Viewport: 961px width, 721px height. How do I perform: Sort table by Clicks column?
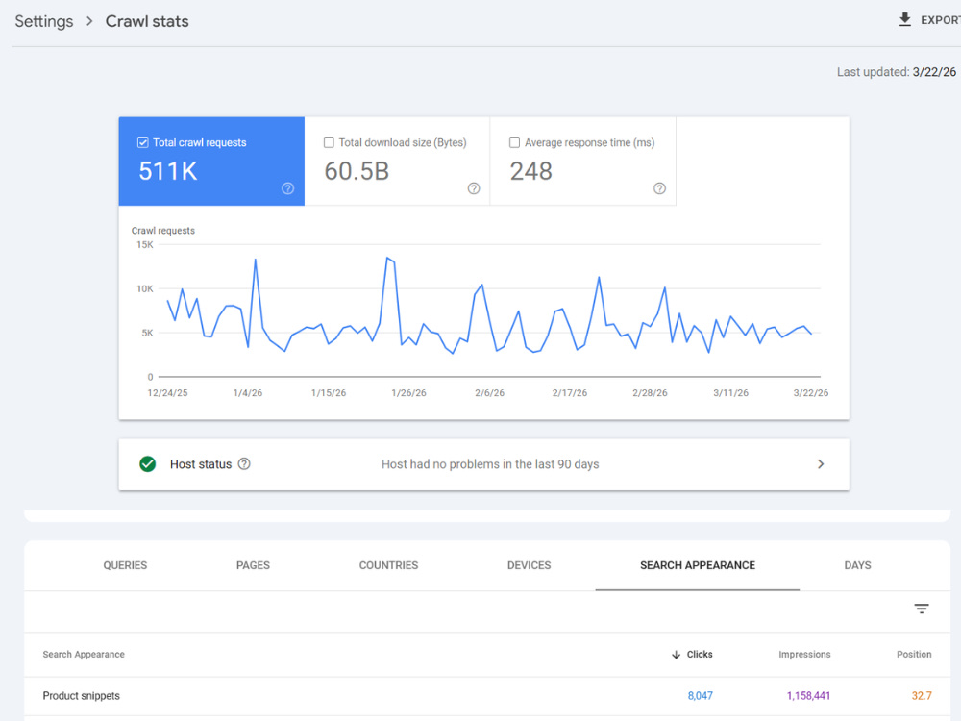pos(700,654)
